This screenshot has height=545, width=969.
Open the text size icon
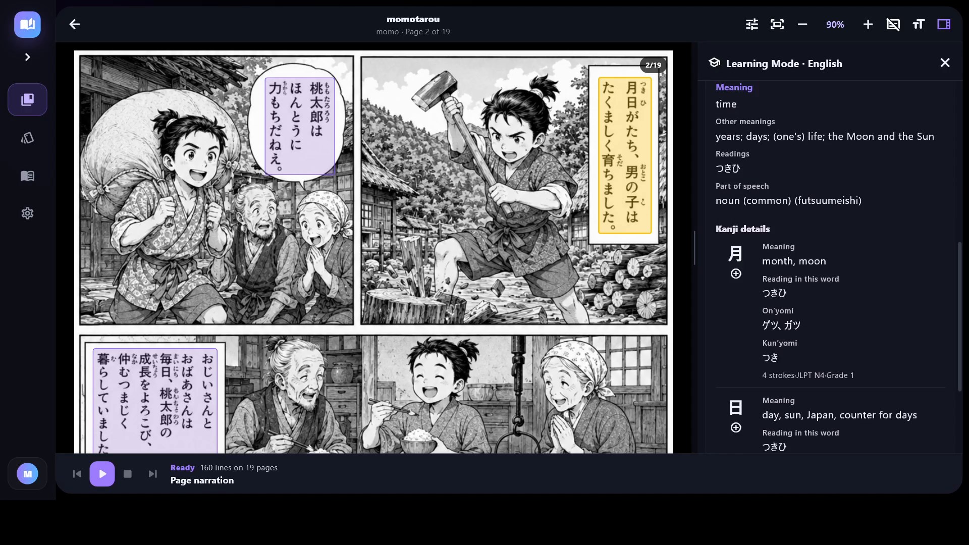[919, 24]
